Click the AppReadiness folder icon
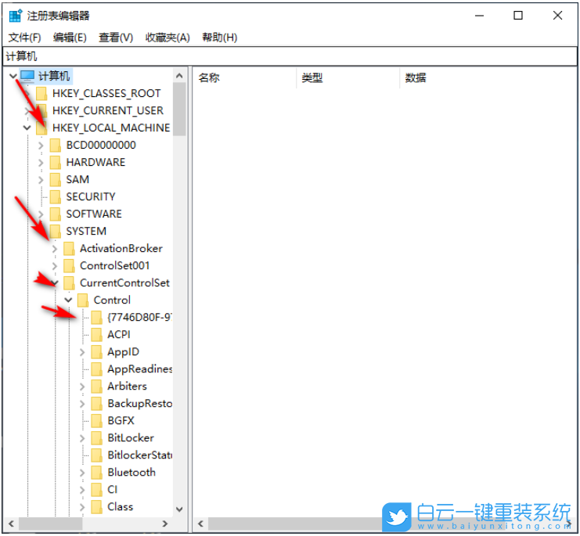Image resolution: width=580 pixels, height=536 pixels. coord(96,369)
